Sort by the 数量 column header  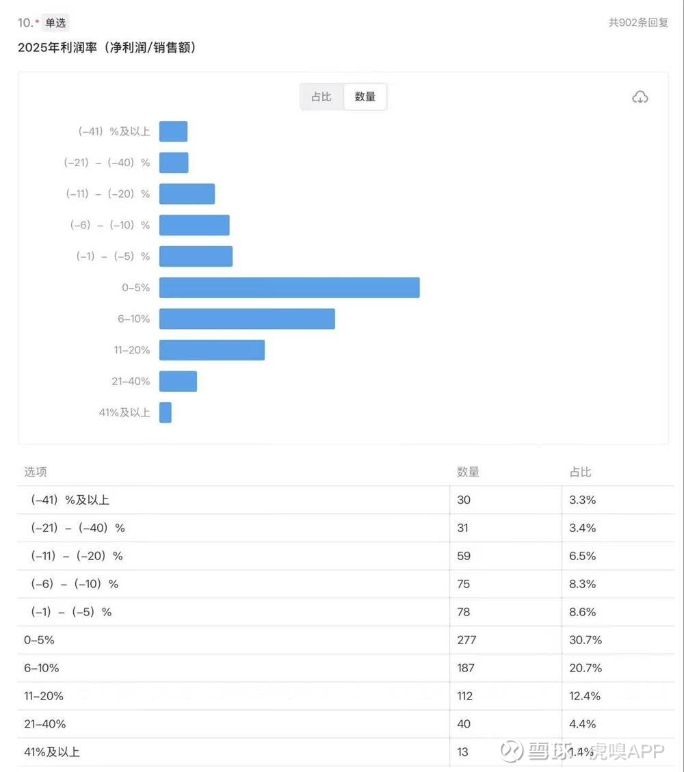(x=468, y=472)
